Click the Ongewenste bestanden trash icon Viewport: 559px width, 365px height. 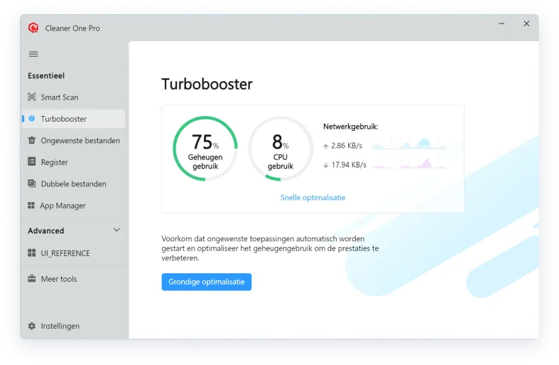pyautogui.click(x=32, y=141)
